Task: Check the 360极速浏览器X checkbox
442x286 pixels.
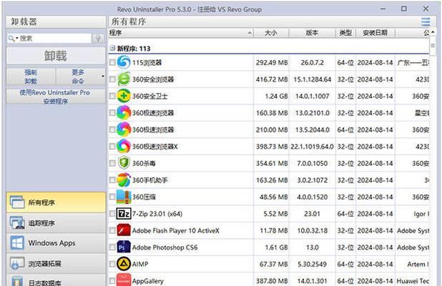Action: coord(112,147)
